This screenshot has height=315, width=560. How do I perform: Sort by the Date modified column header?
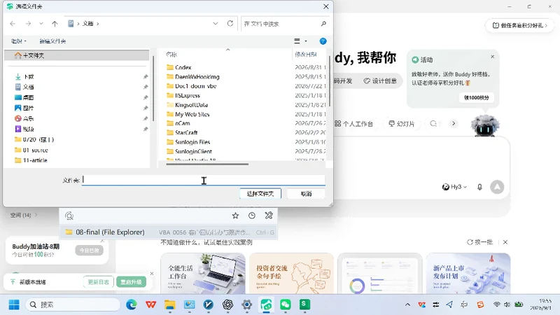click(x=306, y=55)
